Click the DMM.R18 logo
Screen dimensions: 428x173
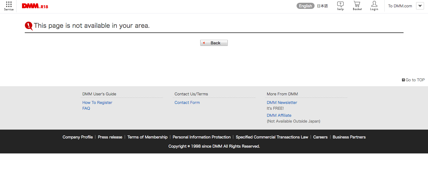point(35,6)
